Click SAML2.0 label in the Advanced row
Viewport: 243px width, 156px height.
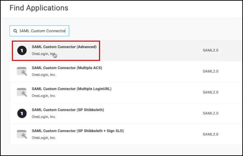pos(210,50)
